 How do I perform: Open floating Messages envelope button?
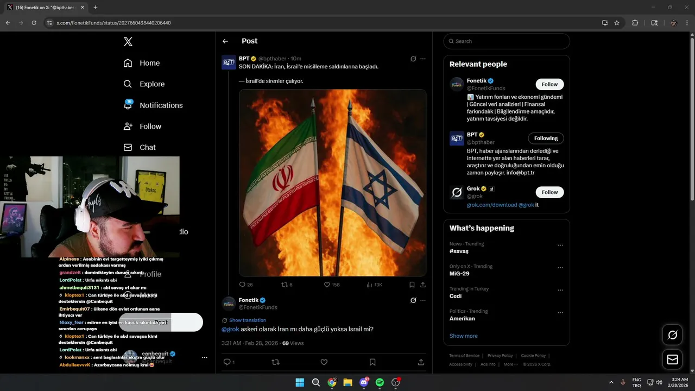[672, 360]
